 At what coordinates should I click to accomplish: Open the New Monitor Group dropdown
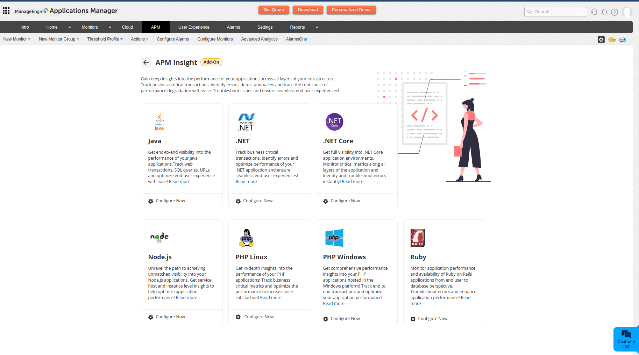click(x=59, y=39)
